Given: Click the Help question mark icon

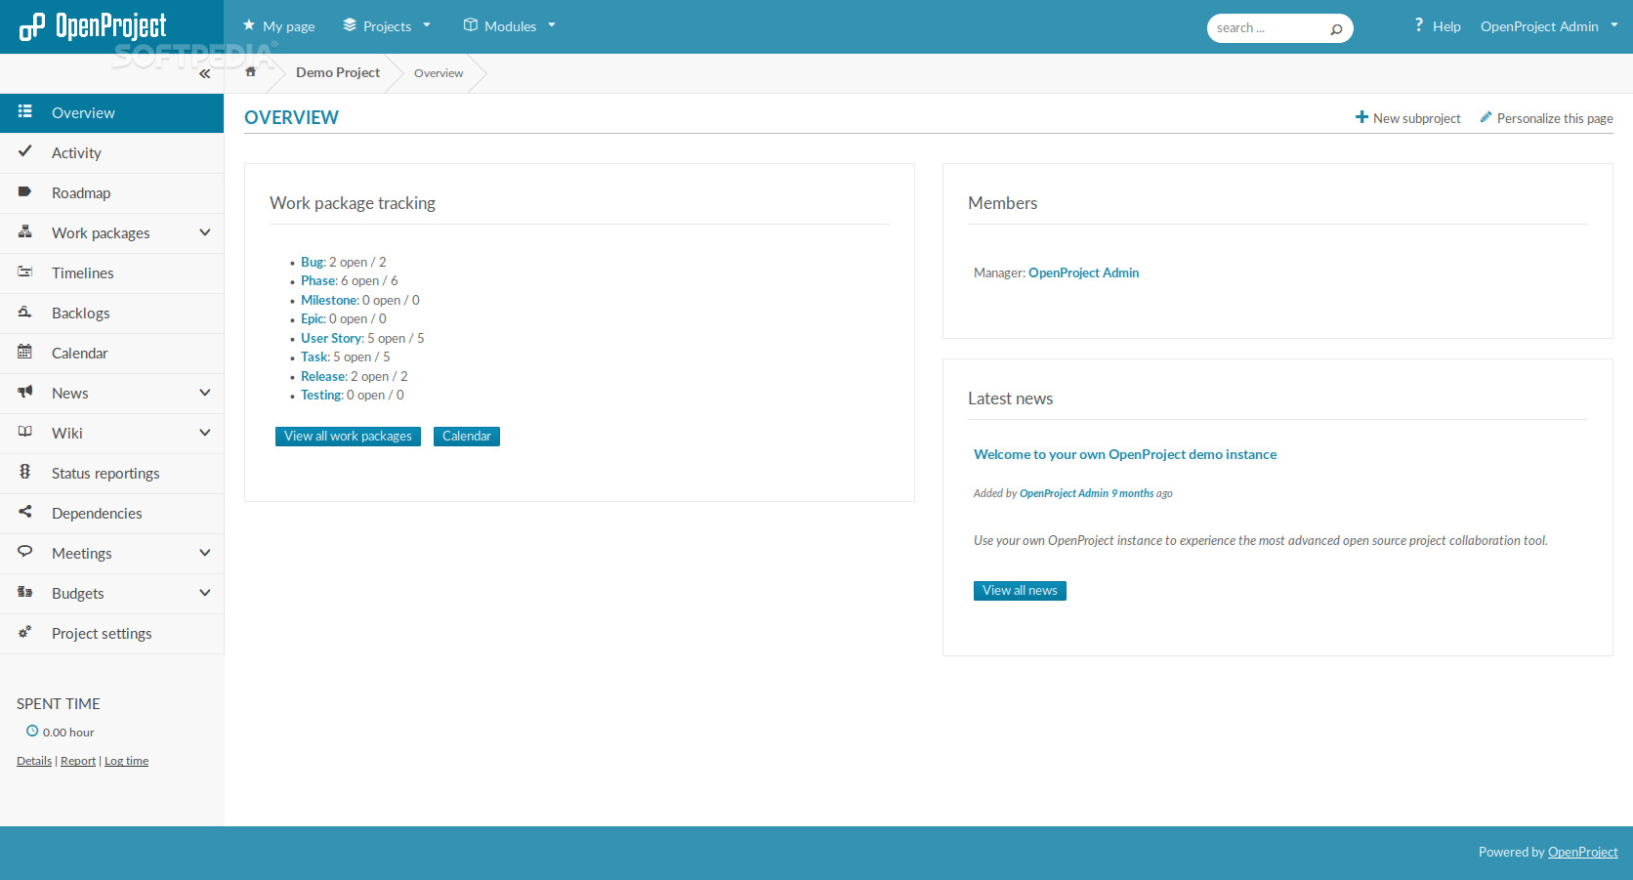Looking at the screenshot, I should pyautogui.click(x=1419, y=25).
